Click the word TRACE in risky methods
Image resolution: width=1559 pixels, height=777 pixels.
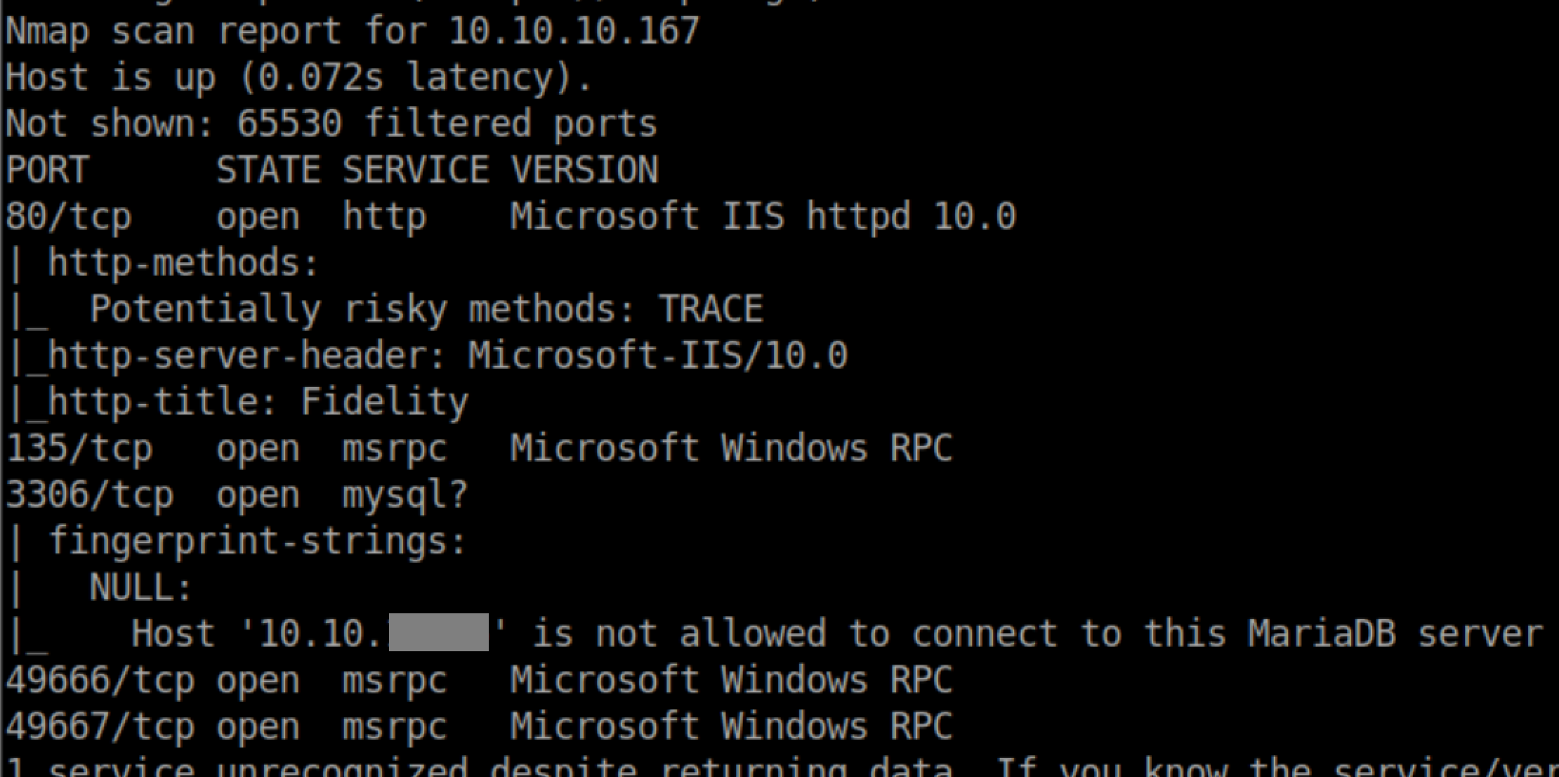pyautogui.click(x=711, y=309)
